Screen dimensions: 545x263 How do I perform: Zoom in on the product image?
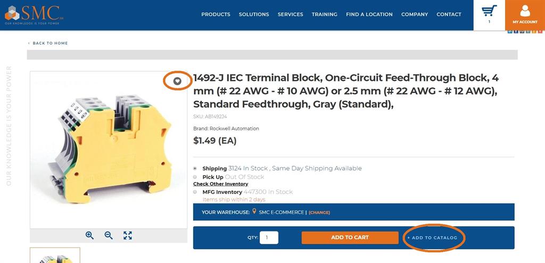click(89, 235)
